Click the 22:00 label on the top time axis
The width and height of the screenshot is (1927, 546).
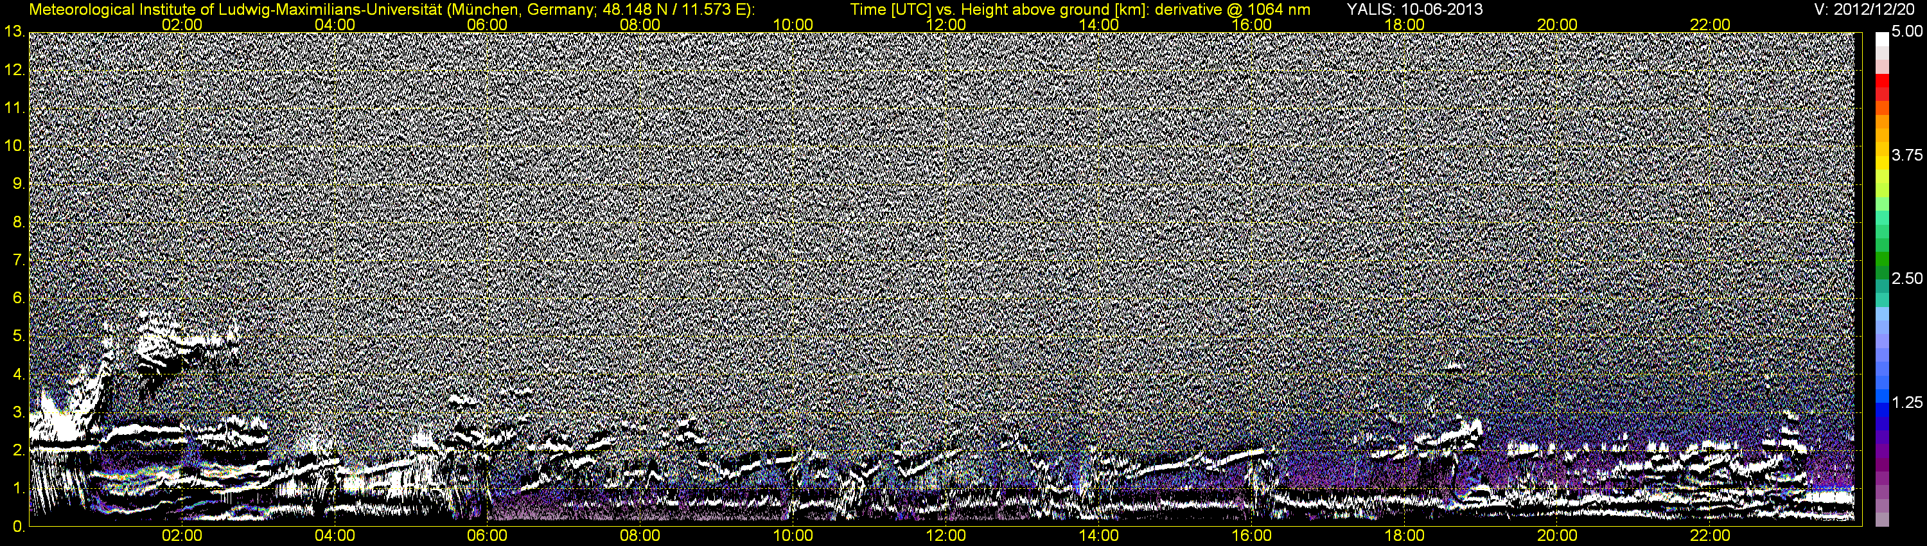tap(1710, 24)
